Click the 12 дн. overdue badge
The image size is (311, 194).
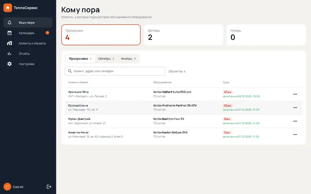coord(227,105)
